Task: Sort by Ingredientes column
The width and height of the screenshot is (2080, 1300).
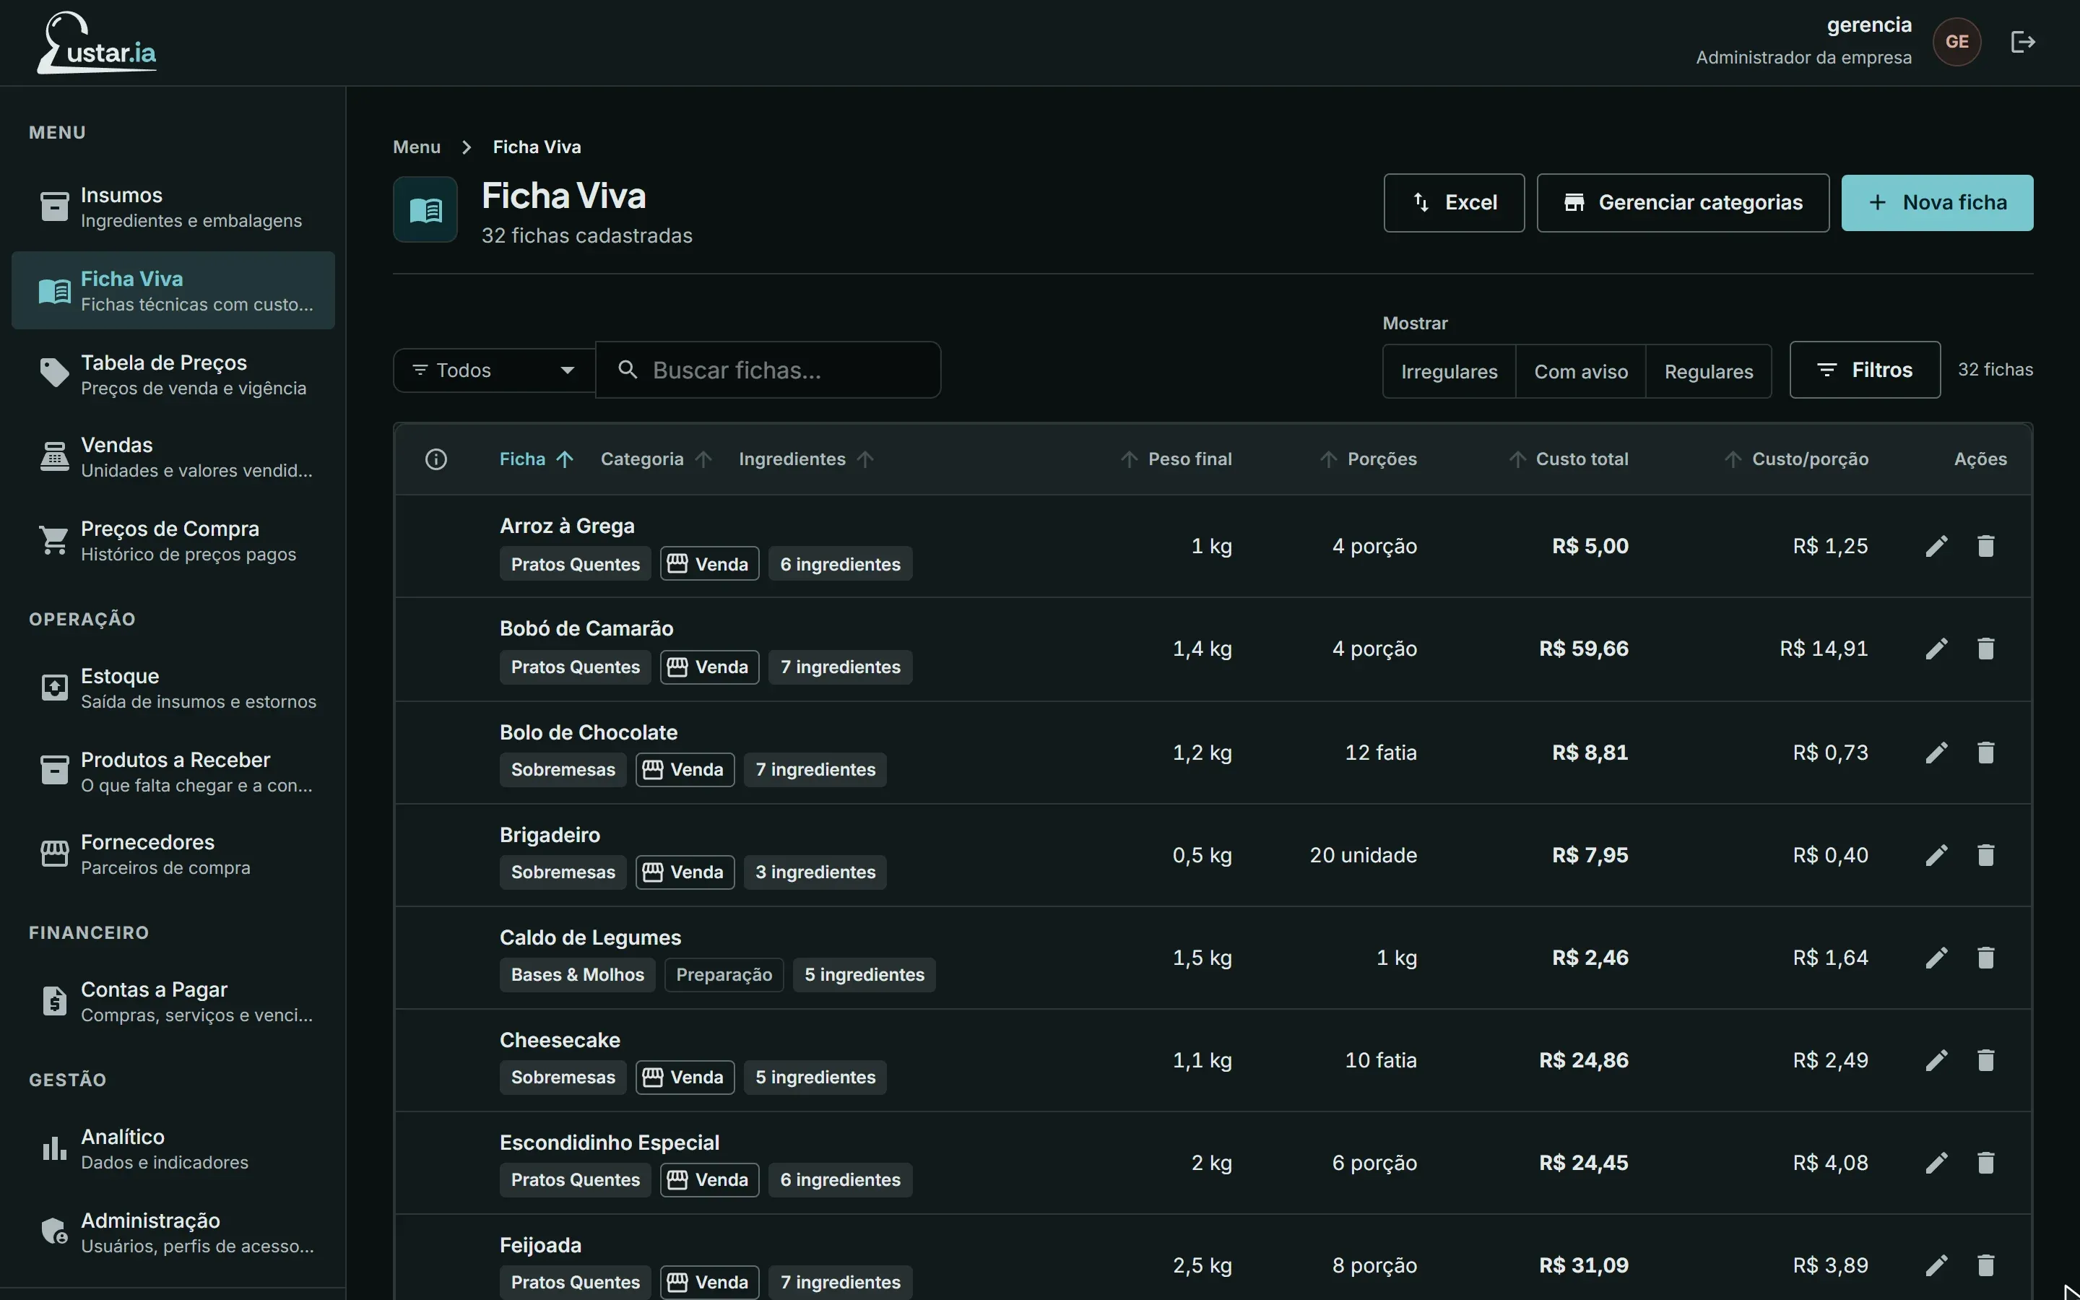Action: [806, 459]
